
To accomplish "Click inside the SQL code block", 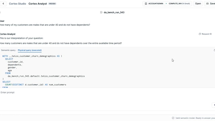I will pyautogui.click(x=107, y=71).
